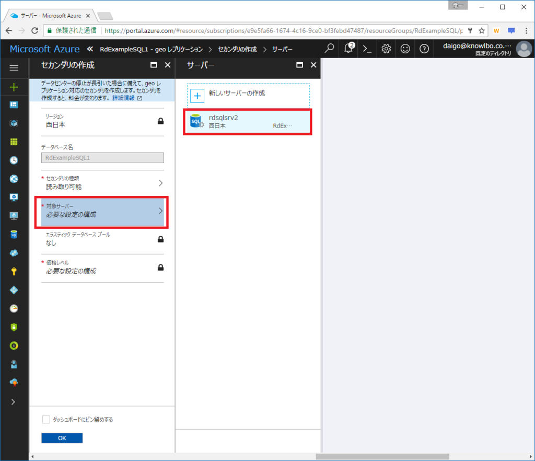The width and height of the screenshot is (535, 461).
Task: Open the Recent clock icon in sidebar
Action: pos(14,160)
